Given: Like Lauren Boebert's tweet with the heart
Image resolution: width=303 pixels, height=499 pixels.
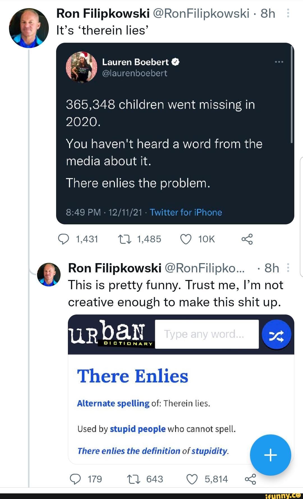Looking at the screenshot, I should coord(186,239).
